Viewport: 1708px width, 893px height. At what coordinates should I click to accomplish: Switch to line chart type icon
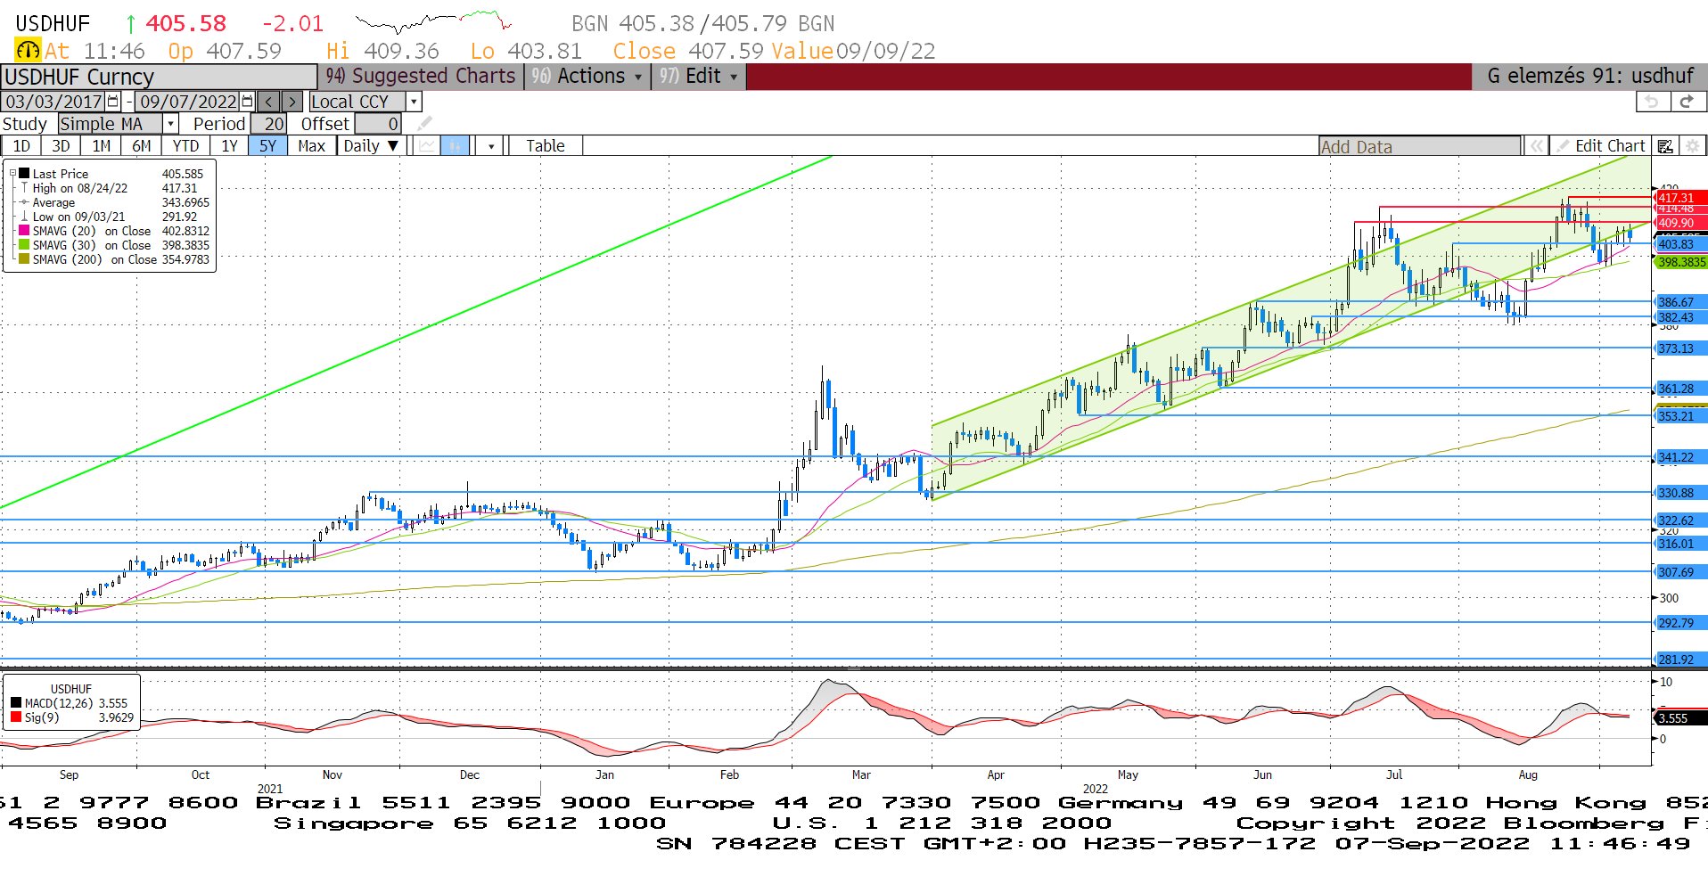point(428,146)
